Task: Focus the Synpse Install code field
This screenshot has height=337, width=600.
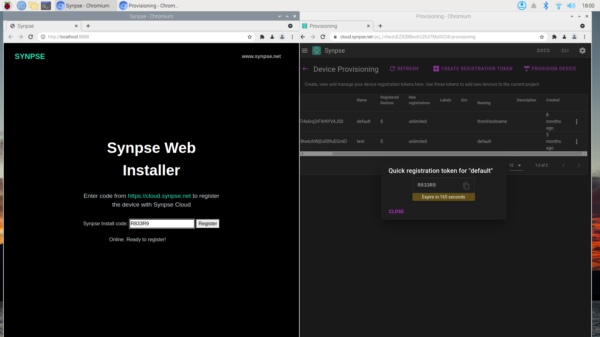Action: coord(162,224)
